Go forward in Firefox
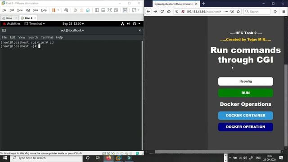The height and width of the screenshot is (162, 288). [x=155, y=11]
